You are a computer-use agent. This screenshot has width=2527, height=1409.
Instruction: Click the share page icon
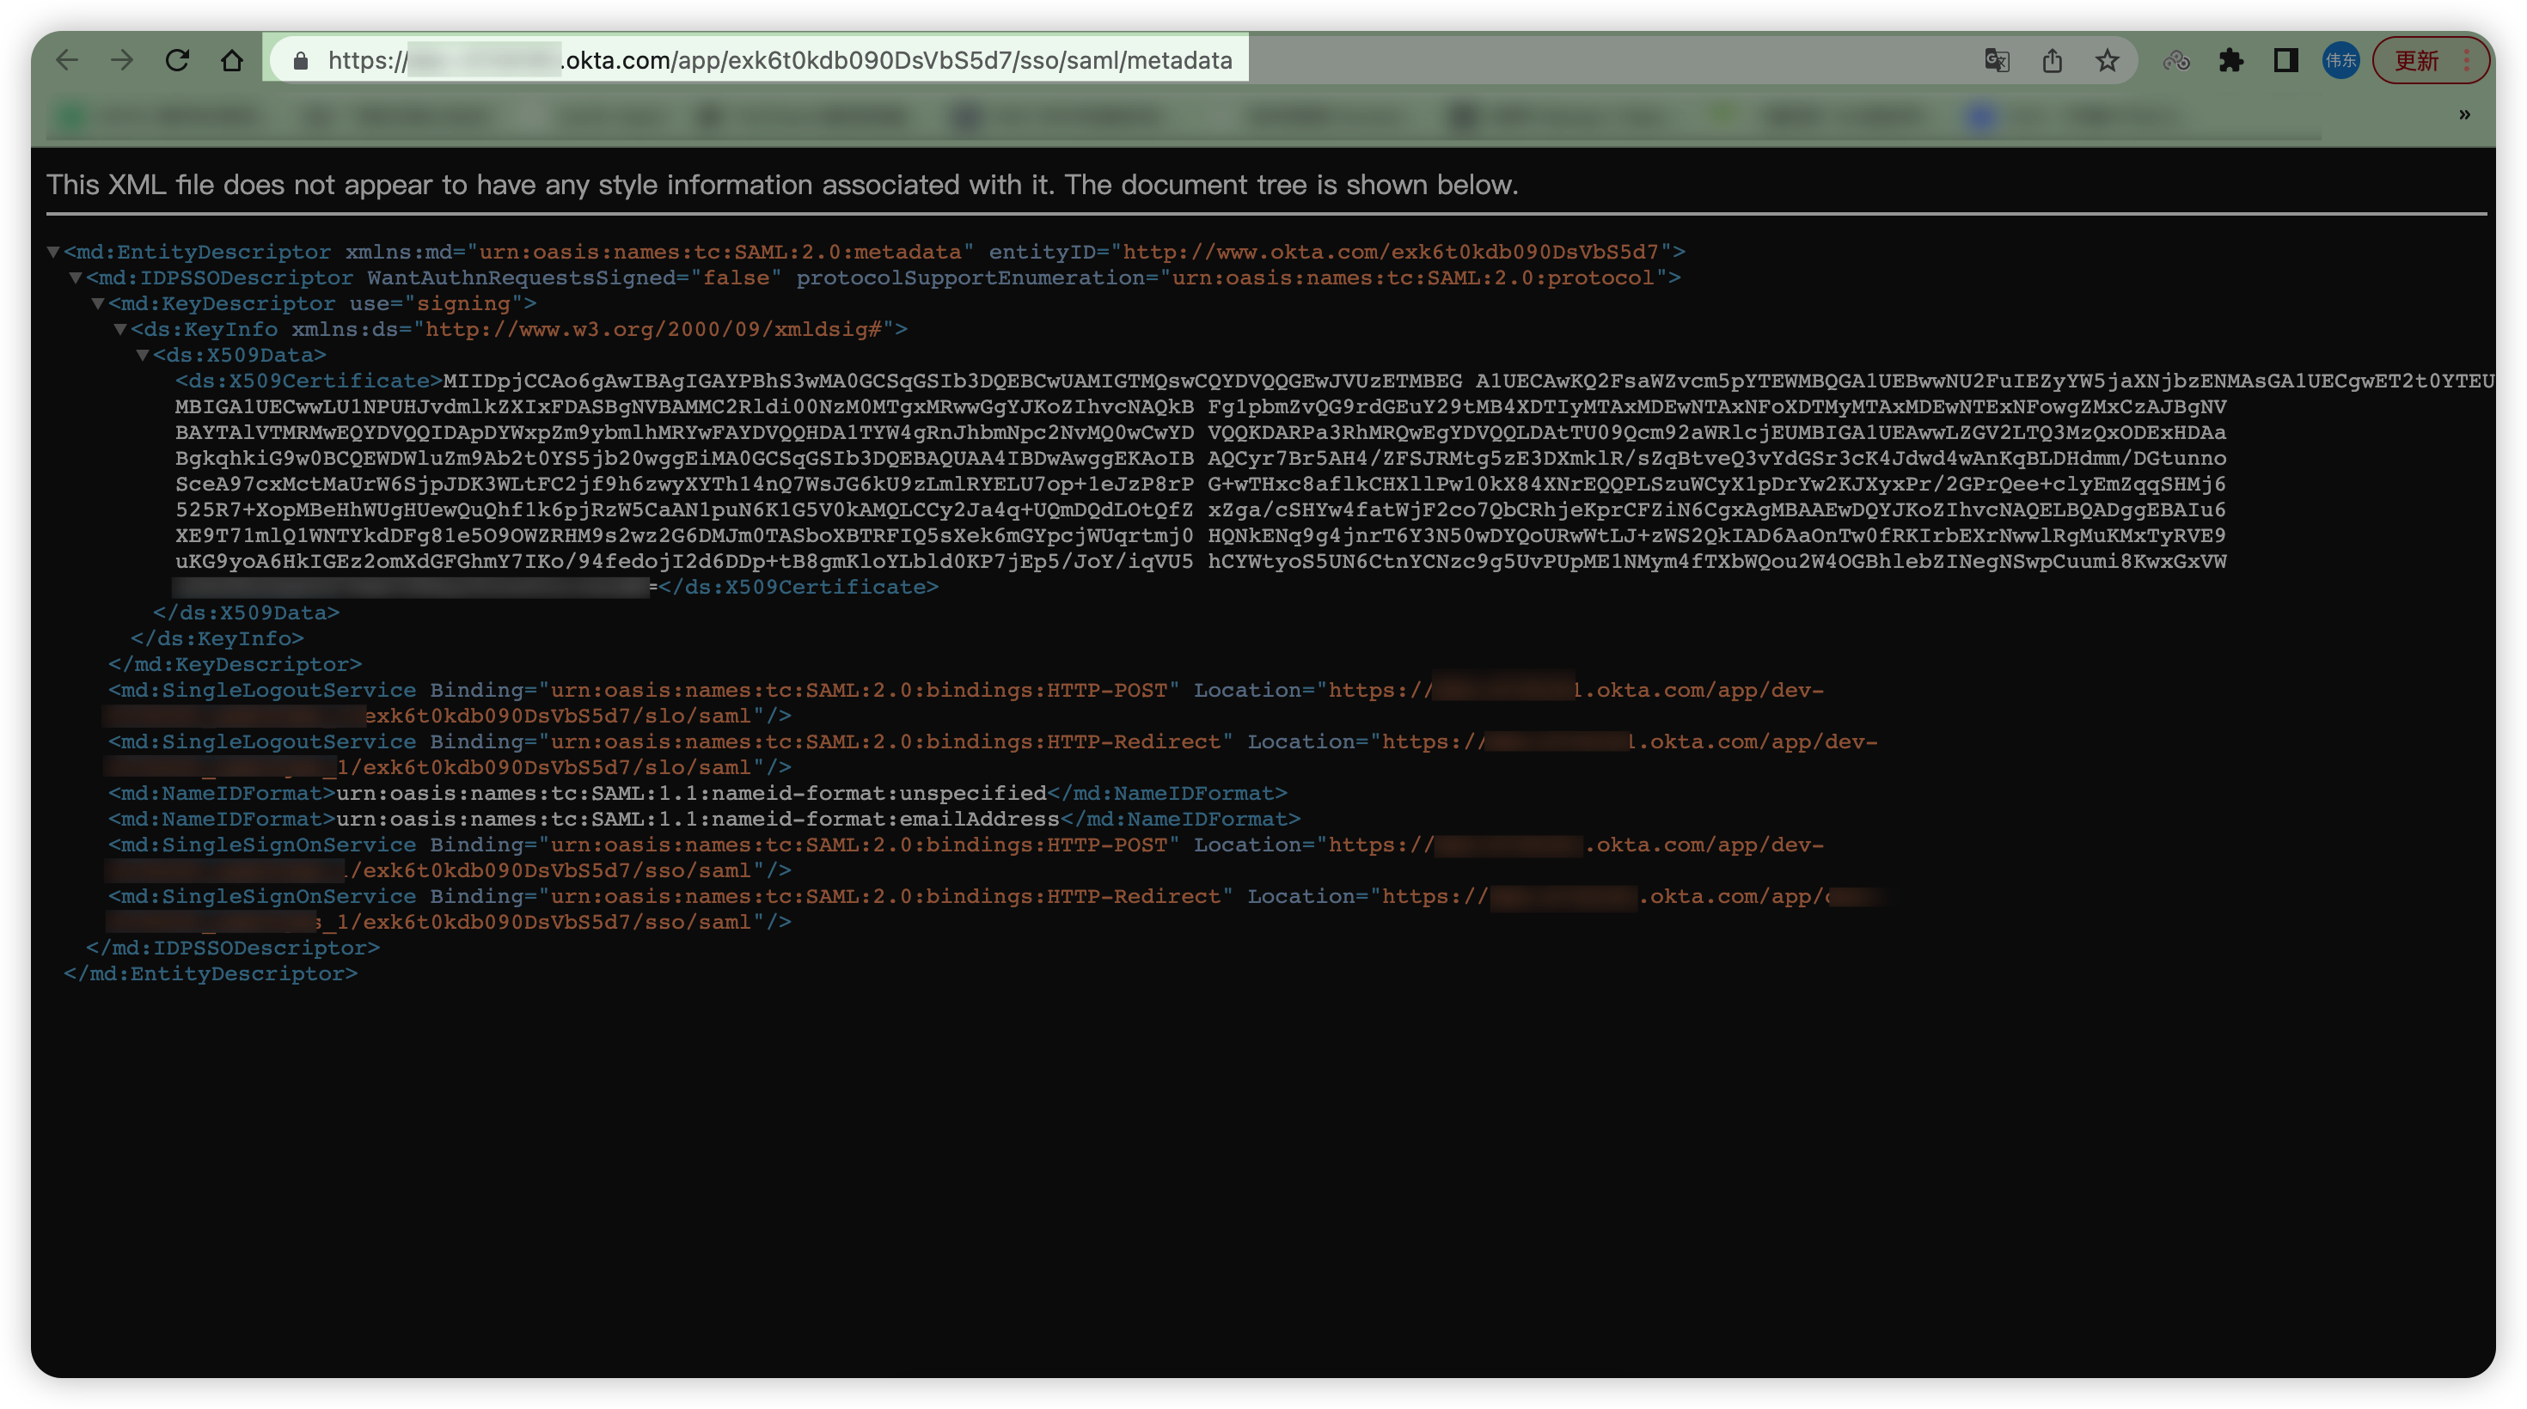[x=2051, y=61]
